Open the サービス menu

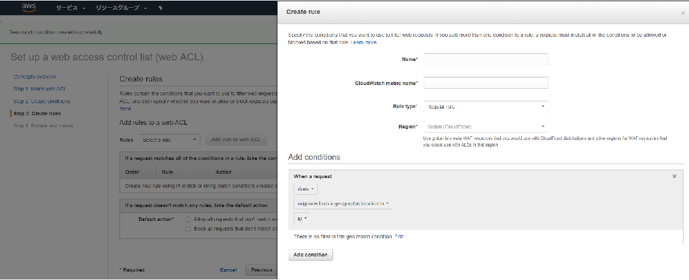(x=70, y=9)
